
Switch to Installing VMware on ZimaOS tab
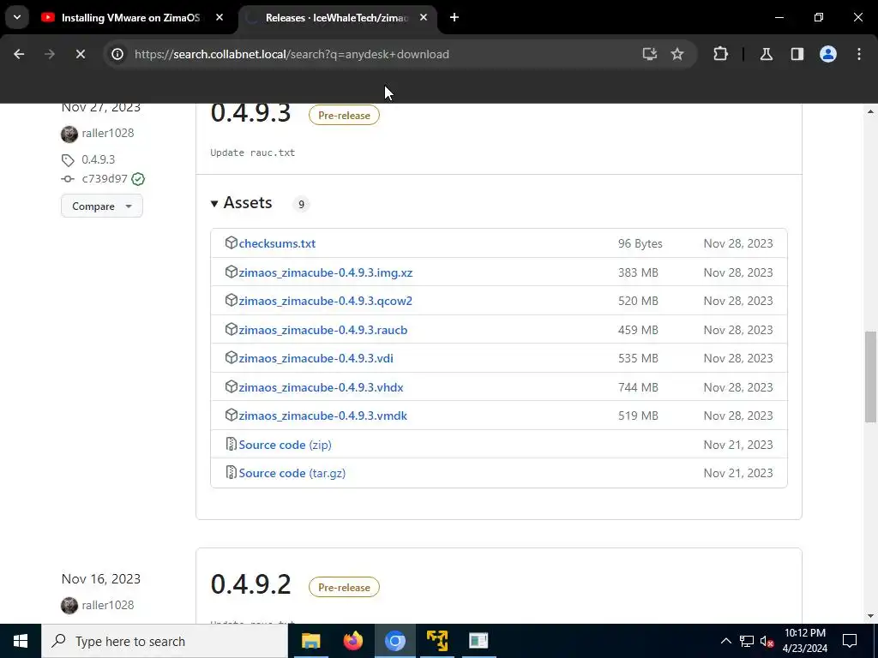[x=131, y=18]
